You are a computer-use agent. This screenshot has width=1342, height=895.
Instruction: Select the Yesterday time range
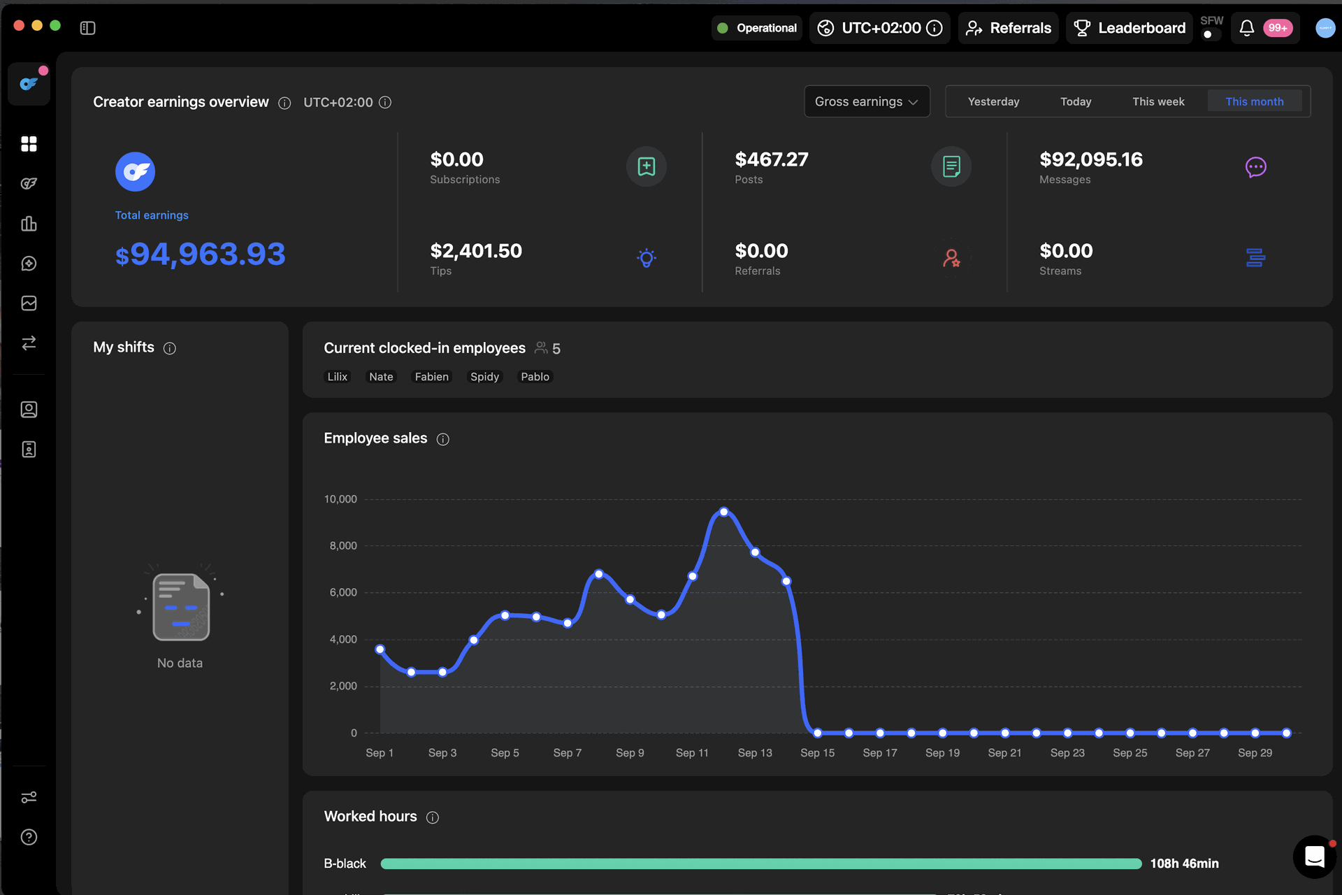[x=993, y=101]
